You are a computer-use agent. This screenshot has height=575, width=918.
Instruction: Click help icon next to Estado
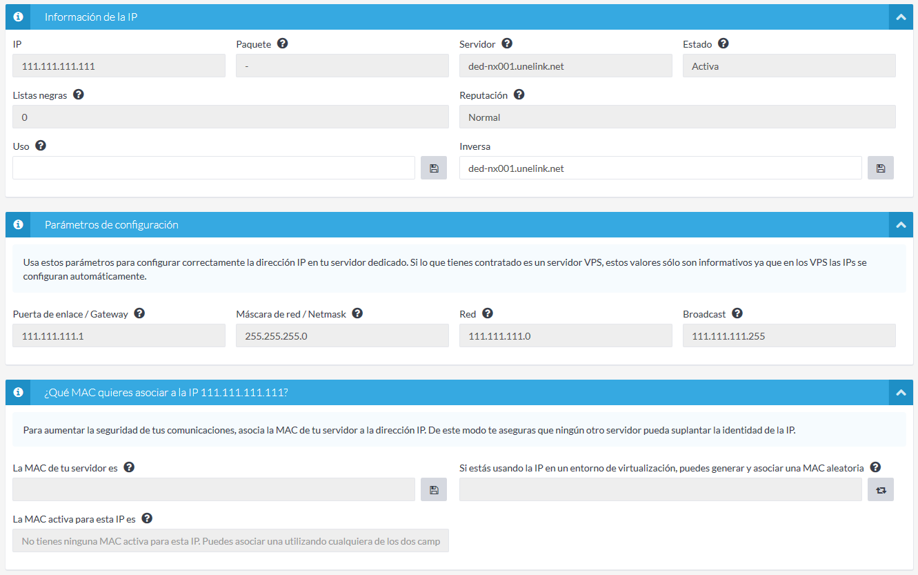pyautogui.click(x=723, y=43)
